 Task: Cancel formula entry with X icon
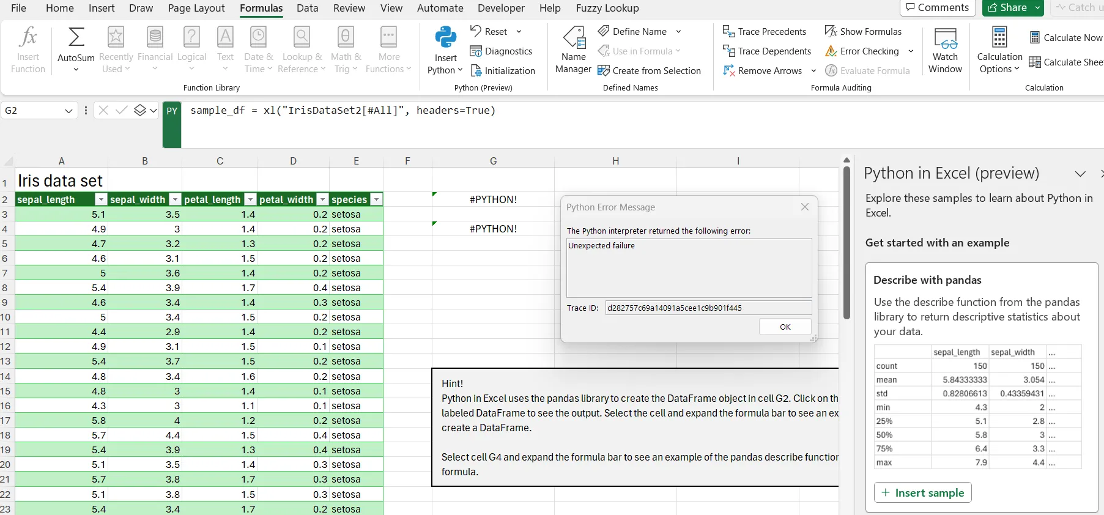(x=103, y=110)
